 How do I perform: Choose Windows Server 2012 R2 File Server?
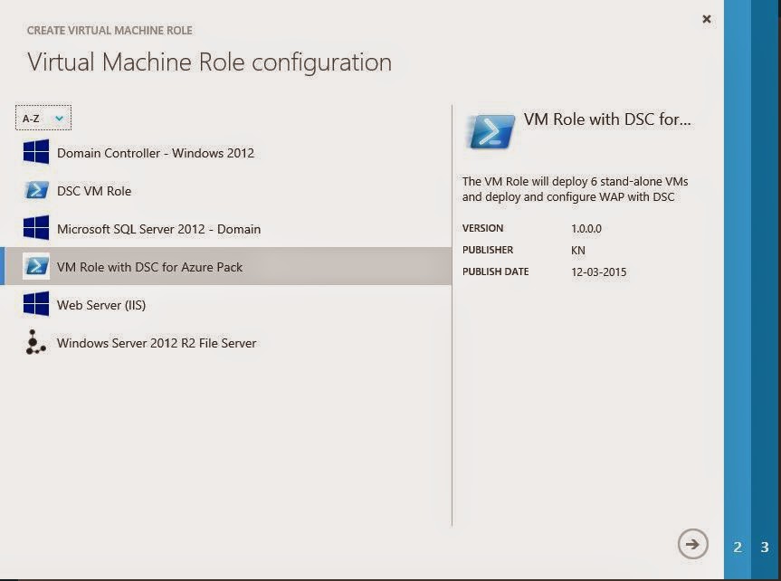pos(157,343)
